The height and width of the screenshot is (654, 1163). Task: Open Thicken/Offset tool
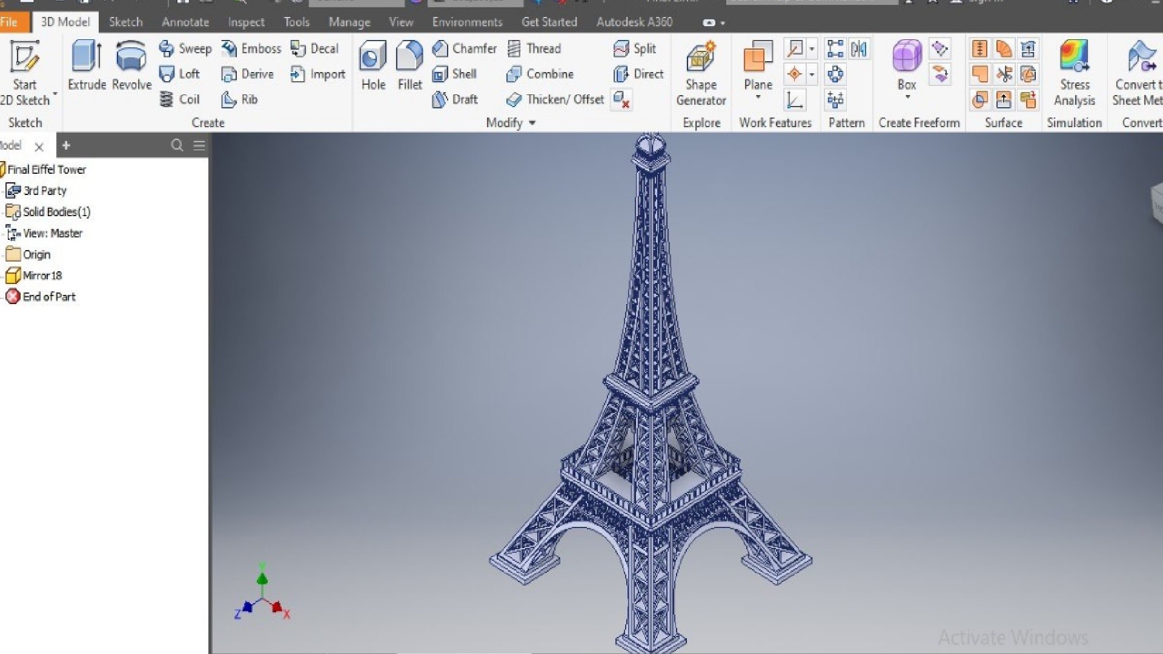tap(555, 99)
